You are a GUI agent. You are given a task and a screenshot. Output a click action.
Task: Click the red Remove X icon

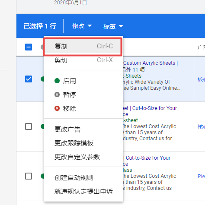57,108
